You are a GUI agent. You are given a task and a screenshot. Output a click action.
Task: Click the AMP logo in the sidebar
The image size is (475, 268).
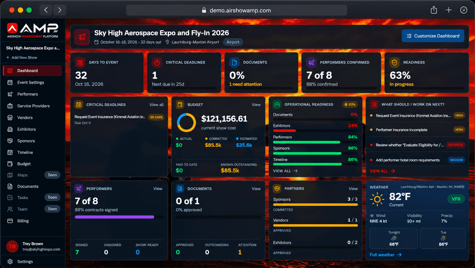click(33, 31)
